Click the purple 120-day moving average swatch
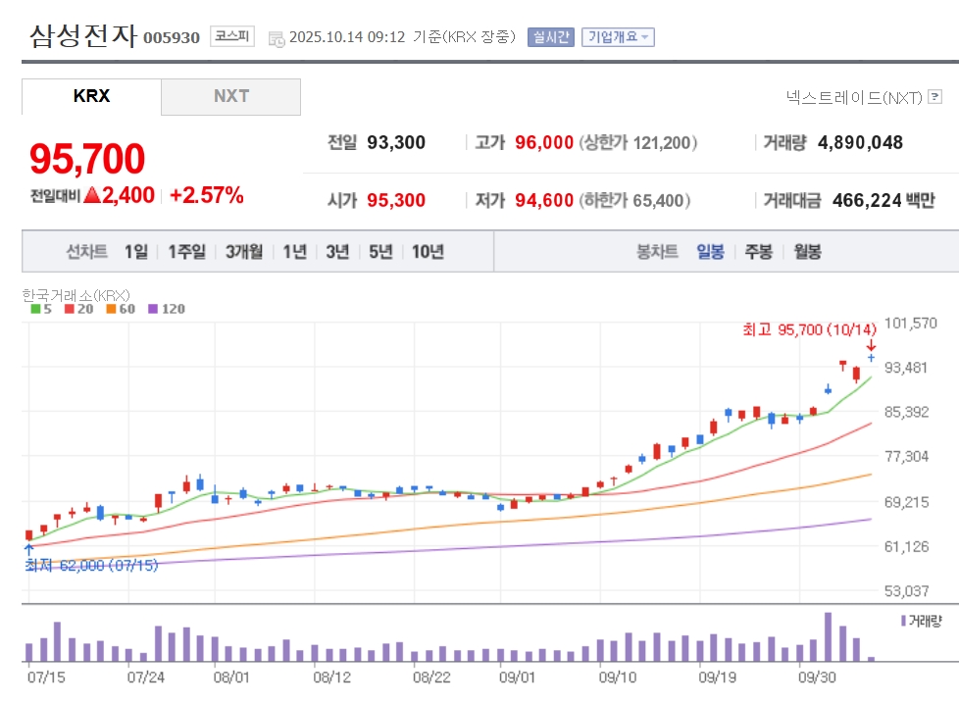This screenshot has height=705, width=959. coord(152,309)
